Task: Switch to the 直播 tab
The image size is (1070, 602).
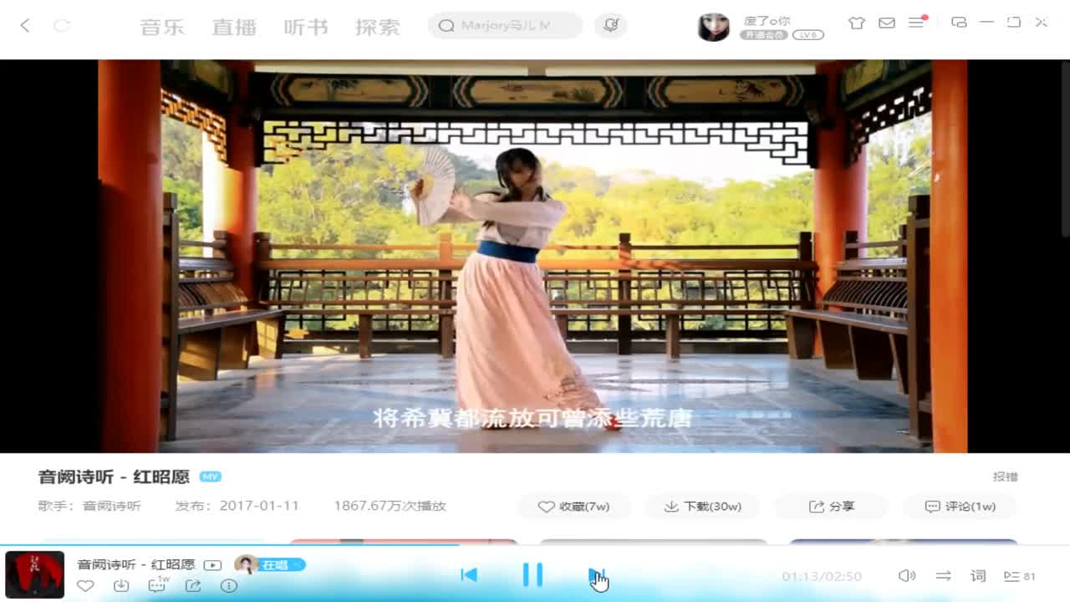Action: pos(234,27)
